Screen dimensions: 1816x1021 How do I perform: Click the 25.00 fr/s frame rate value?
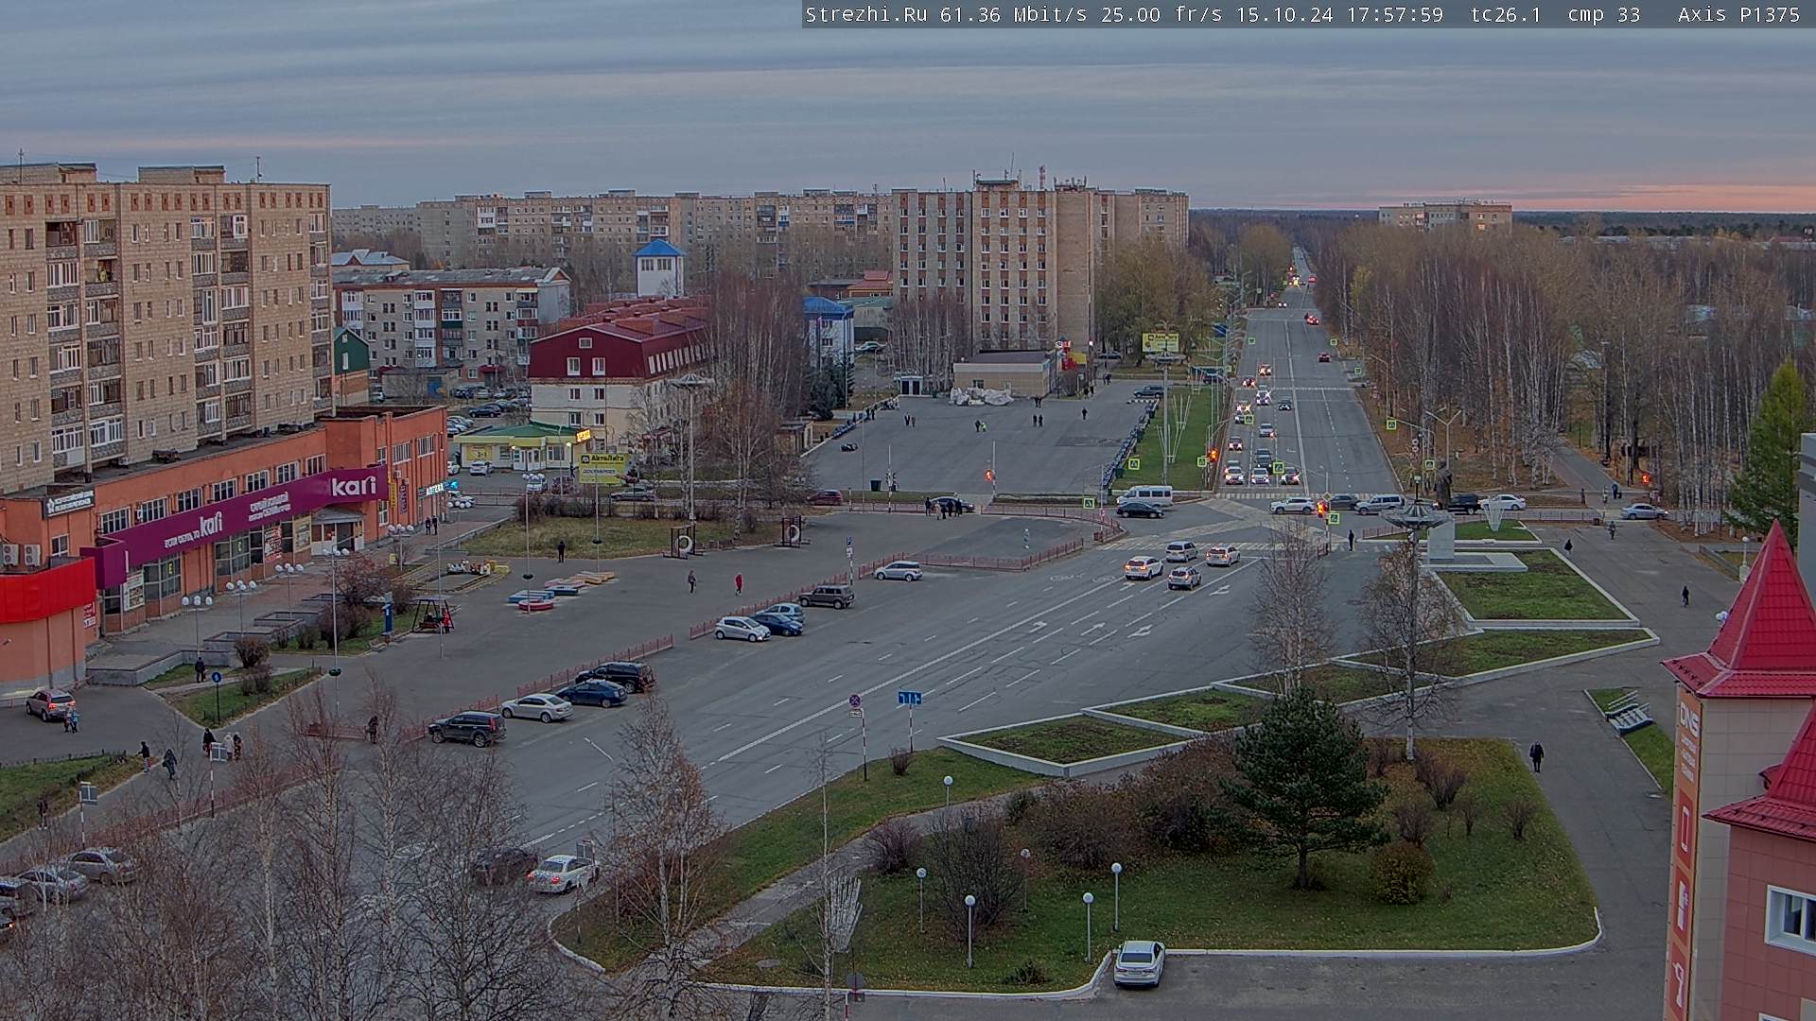[x=1160, y=14]
